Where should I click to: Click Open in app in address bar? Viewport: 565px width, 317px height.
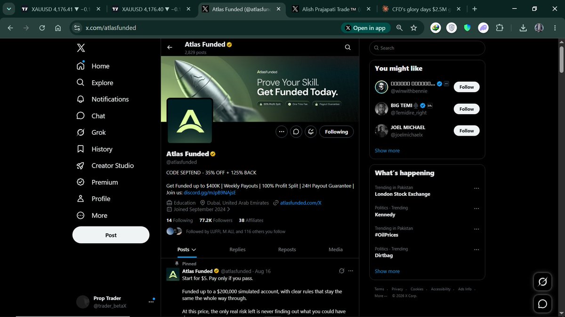pyautogui.click(x=365, y=28)
